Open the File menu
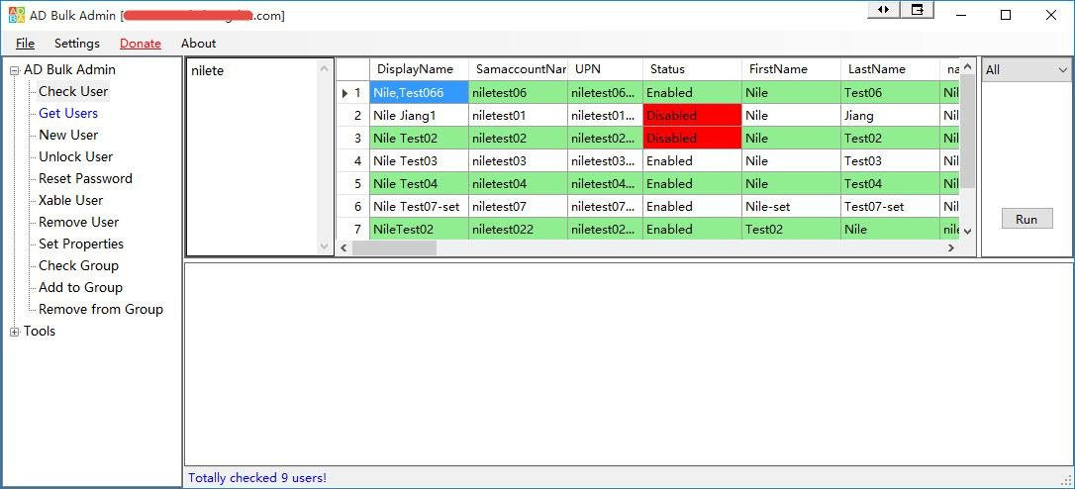1075x489 pixels. [26, 44]
